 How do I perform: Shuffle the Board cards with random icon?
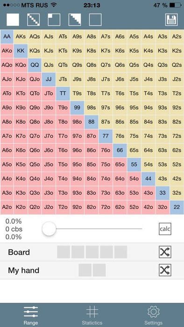(165, 252)
